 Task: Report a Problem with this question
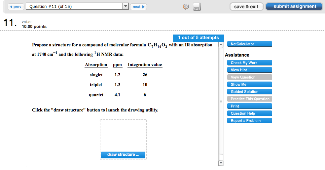pyautogui.click(x=249, y=121)
